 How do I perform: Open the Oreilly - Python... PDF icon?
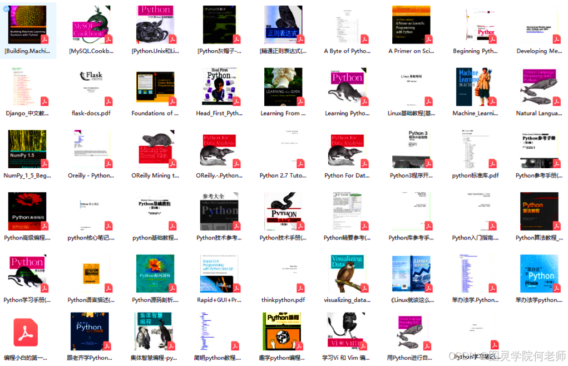(x=91, y=149)
